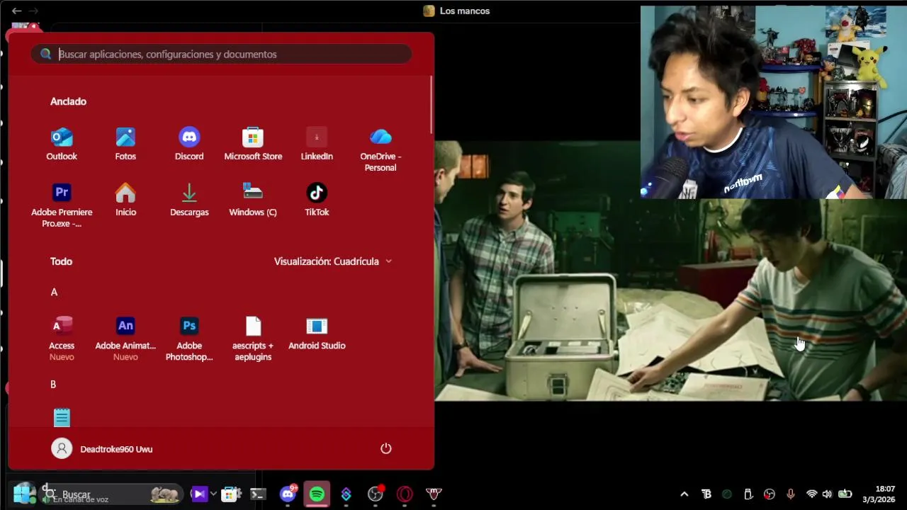Image resolution: width=907 pixels, height=510 pixels.
Task: Show hidden system tray icons
Action: click(x=685, y=494)
